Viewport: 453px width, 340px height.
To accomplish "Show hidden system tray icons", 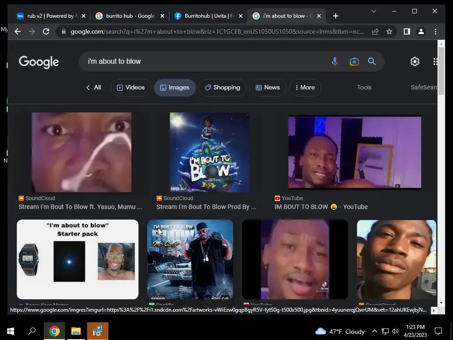I will tap(374, 331).
